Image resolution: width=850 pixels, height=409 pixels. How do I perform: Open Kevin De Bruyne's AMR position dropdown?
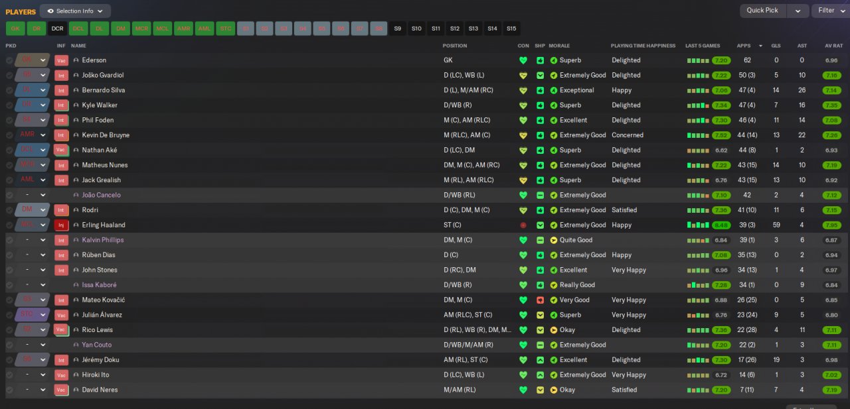point(33,135)
